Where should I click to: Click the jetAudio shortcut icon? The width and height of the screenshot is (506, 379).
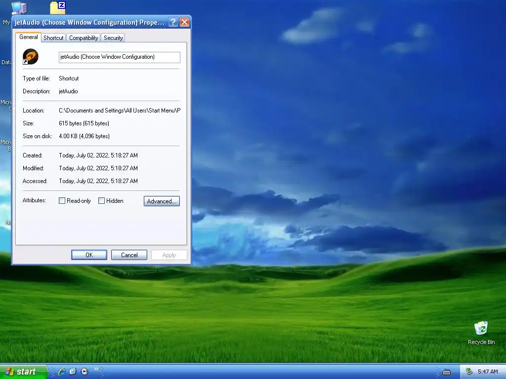tap(31, 57)
